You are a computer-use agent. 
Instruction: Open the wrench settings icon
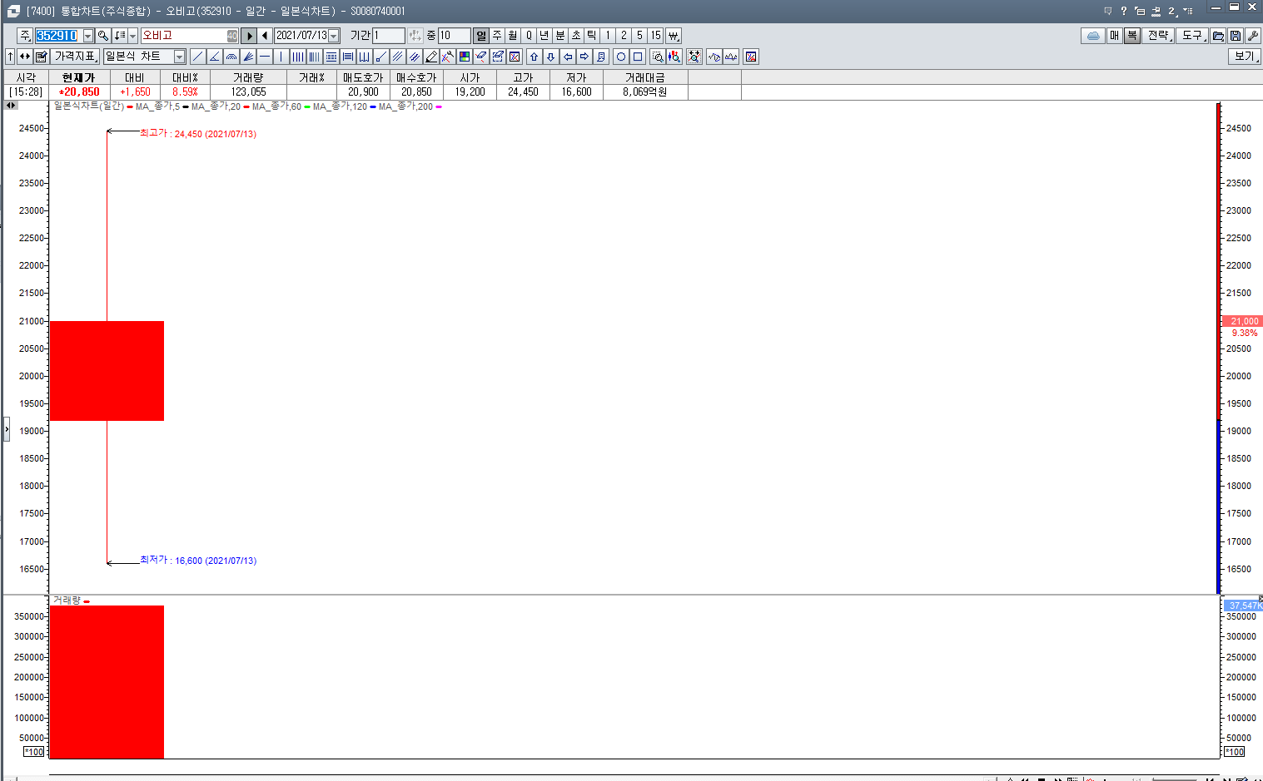coord(1252,36)
